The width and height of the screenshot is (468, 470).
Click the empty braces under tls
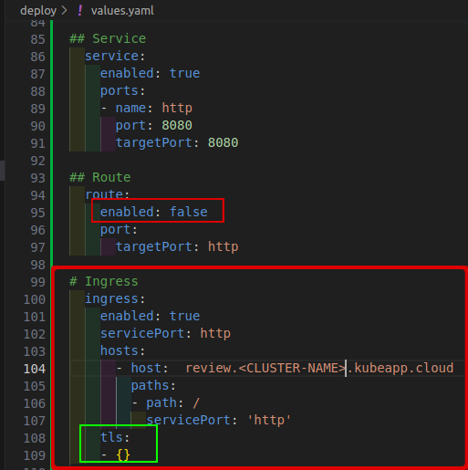tap(123, 455)
